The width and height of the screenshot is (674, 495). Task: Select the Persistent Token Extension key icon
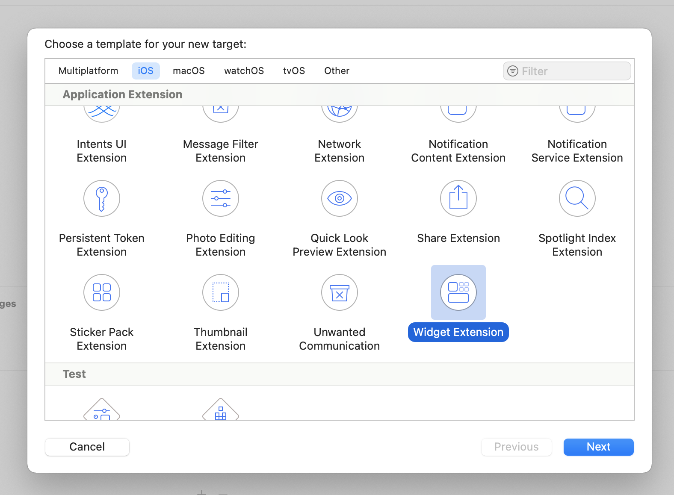pyautogui.click(x=102, y=198)
